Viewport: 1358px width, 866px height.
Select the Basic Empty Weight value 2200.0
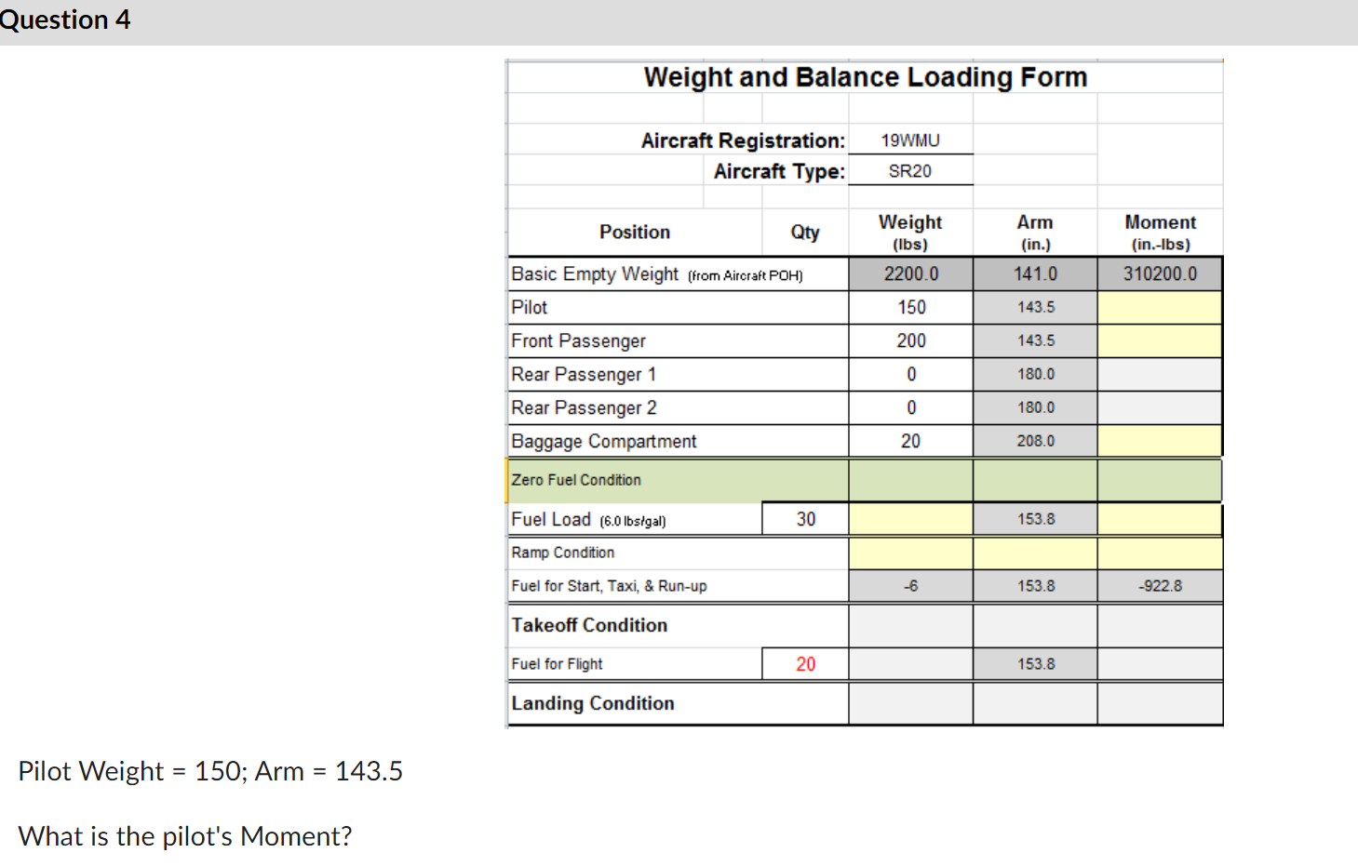909,273
